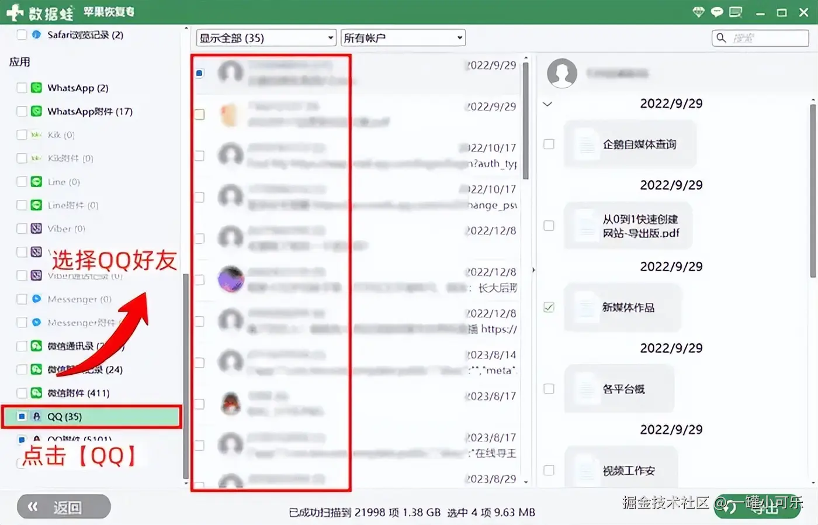818x525 pixels.
Task: Tick the checkbox beside 从0到1快速创建网站 pdf
Action: (x=549, y=226)
